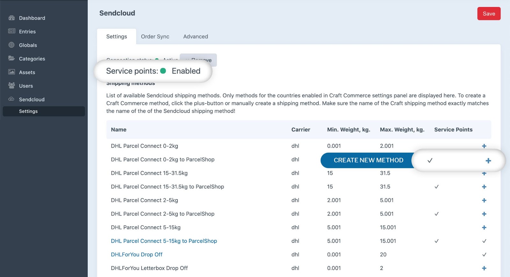Open the Globals globe icon

coord(11,45)
